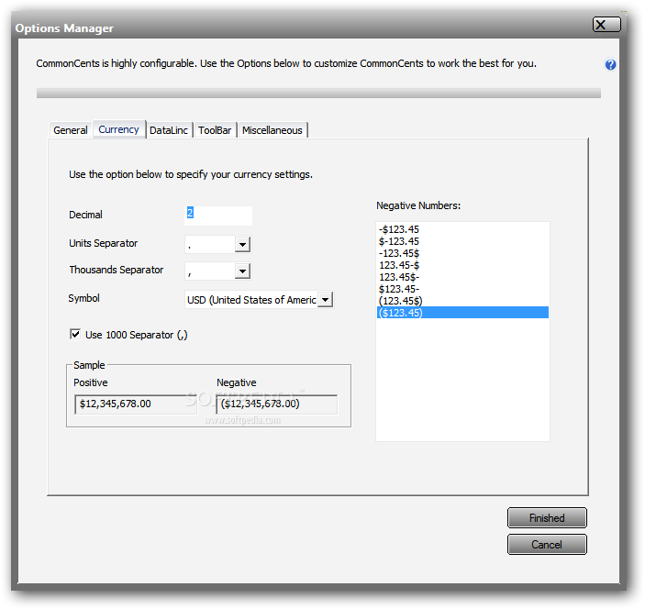Click the Negative sample value field
The image size is (645, 609).
[277, 404]
